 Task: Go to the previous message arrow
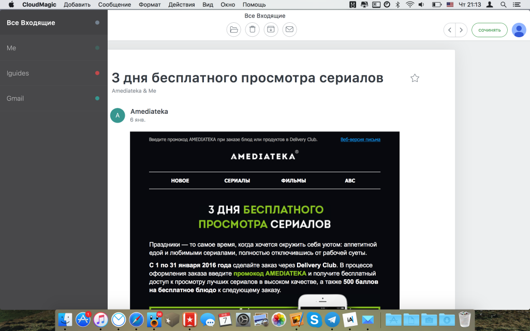coord(450,30)
